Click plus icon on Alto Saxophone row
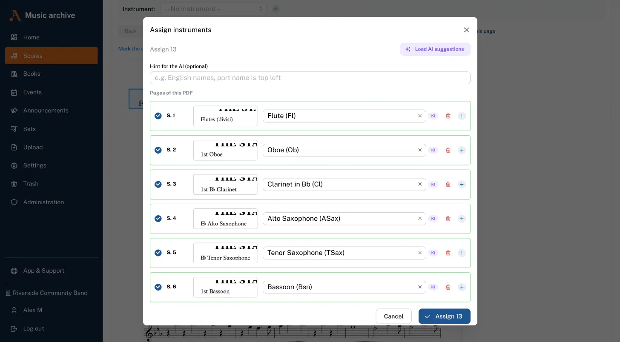This screenshot has height=342, width=620. (x=462, y=219)
